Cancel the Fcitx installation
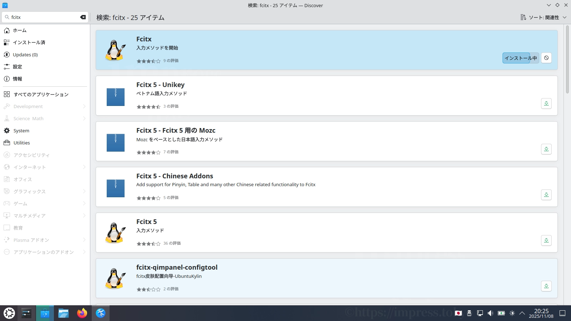Screen dimensions: 571x321 (546, 58)
